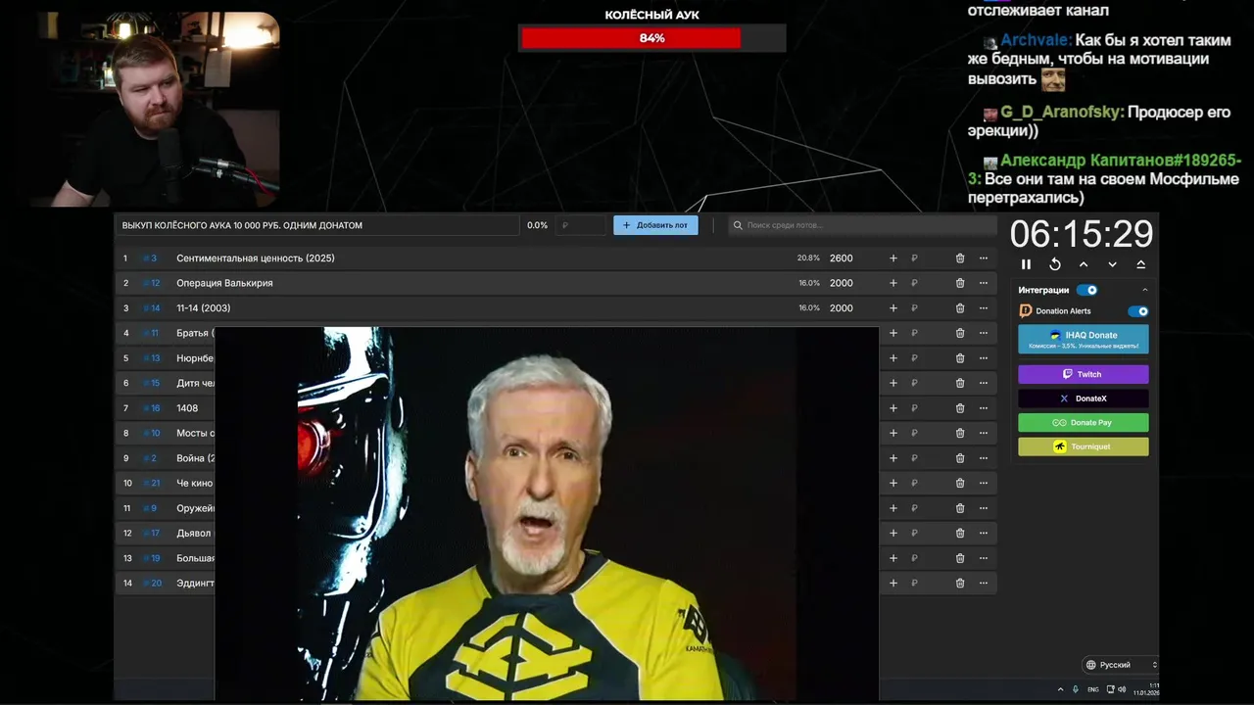The height and width of the screenshot is (705, 1254).
Task: Add amount to Сентиментальная ценность lot
Action: coord(892,258)
